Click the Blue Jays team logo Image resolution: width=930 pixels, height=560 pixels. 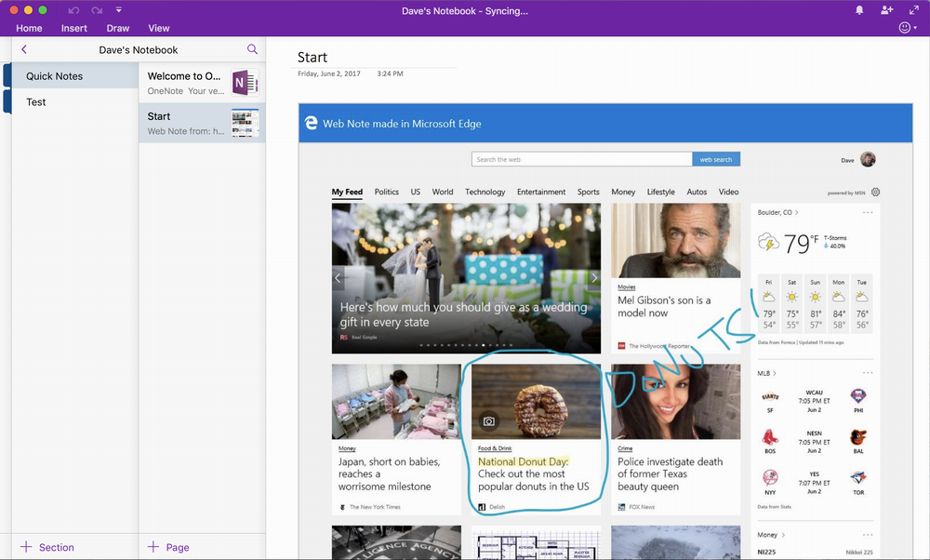[x=858, y=478]
